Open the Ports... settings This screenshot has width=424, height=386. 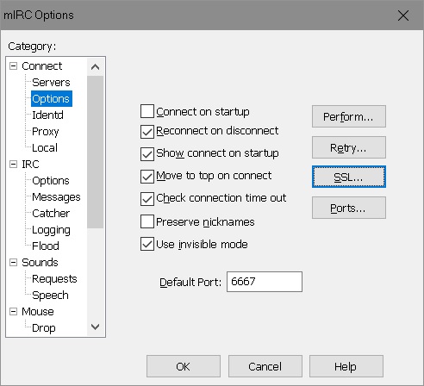(349, 208)
